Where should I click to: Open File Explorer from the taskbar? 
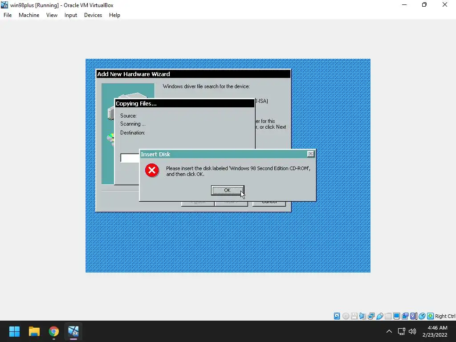click(x=34, y=331)
